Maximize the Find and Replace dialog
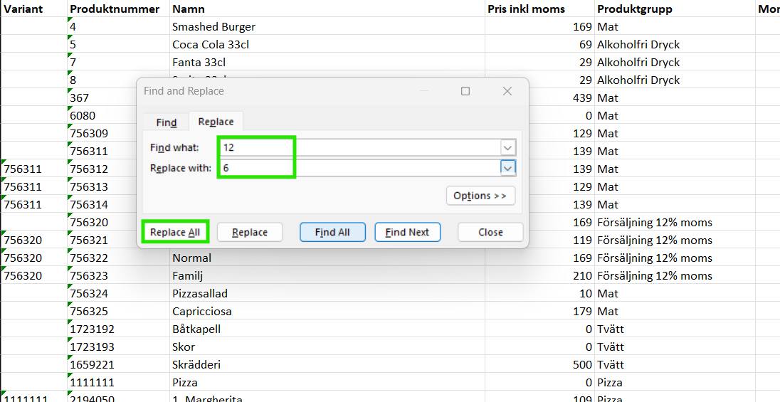780x402 pixels. [x=465, y=91]
